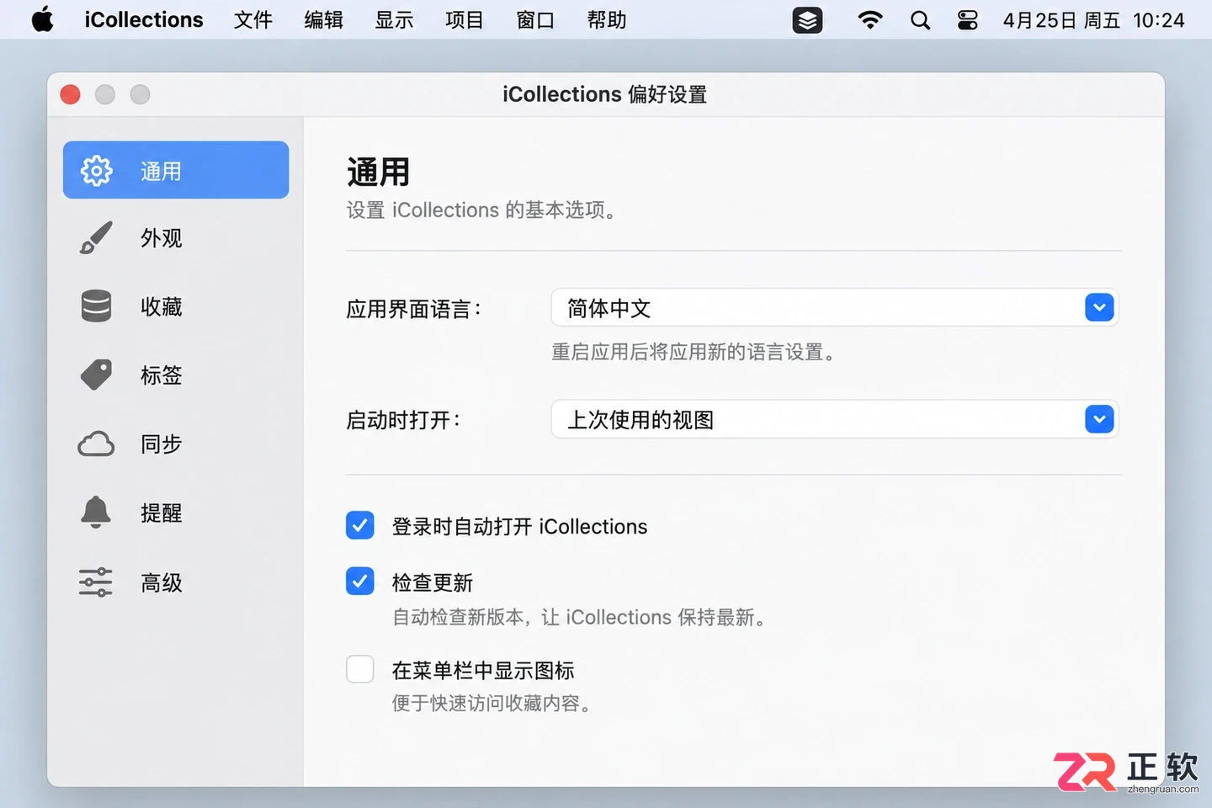
Task: Uncheck the 检查更新 checkbox
Action: pos(360,581)
